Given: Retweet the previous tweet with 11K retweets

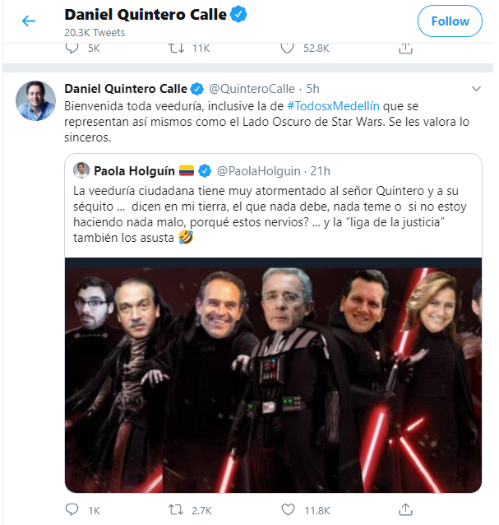Looking at the screenshot, I should [176, 49].
